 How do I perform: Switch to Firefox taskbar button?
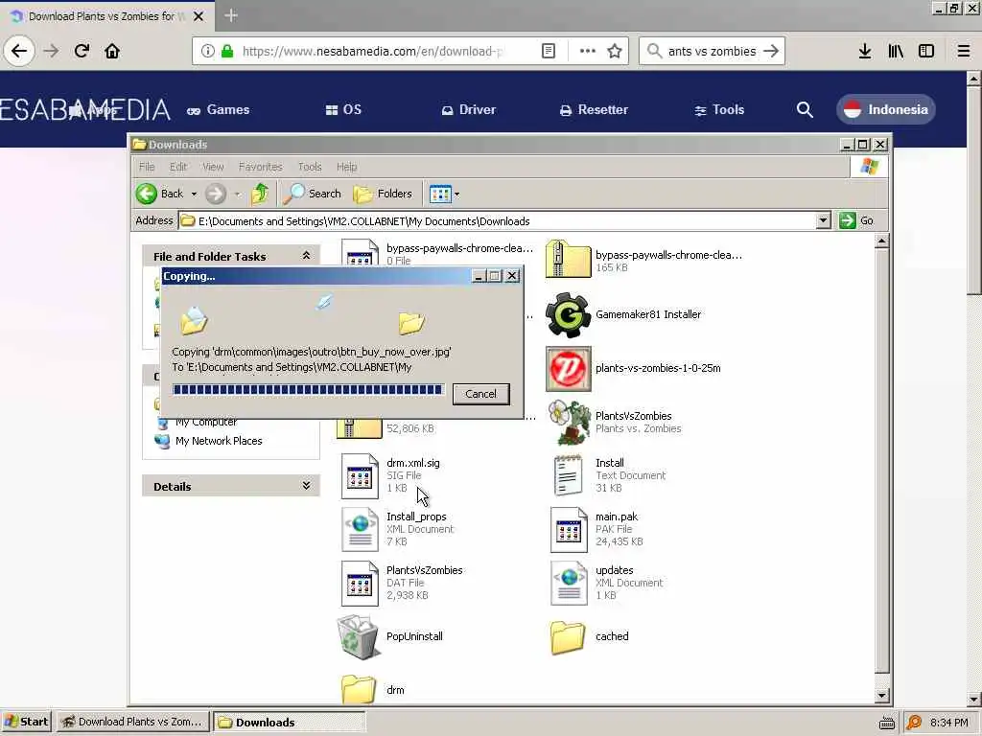click(132, 722)
